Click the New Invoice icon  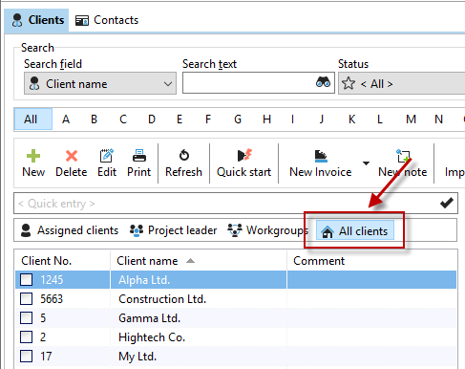click(x=321, y=156)
